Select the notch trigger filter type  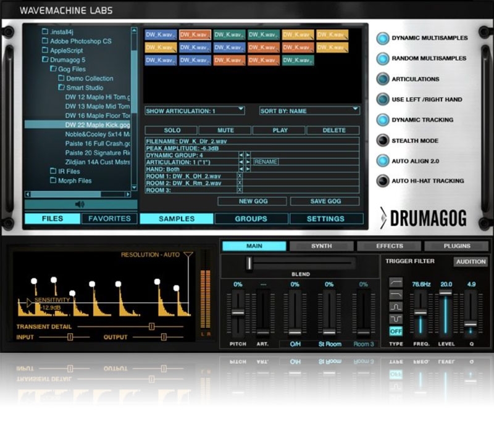396,319
